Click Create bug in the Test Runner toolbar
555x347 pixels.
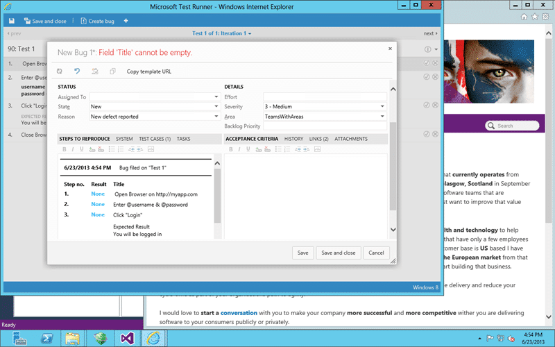coord(97,21)
